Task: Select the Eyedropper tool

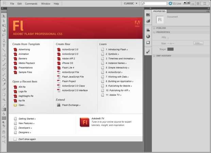Action: click(x=4, y=84)
